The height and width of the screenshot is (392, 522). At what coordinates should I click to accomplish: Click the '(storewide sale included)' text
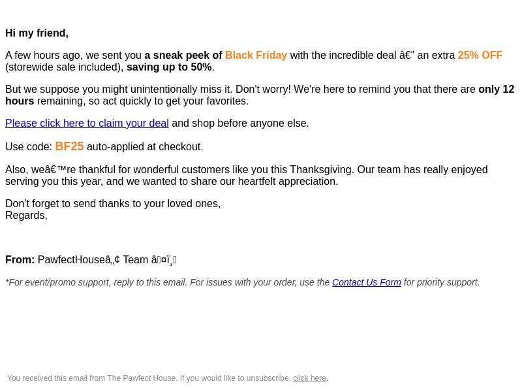[x=65, y=67]
